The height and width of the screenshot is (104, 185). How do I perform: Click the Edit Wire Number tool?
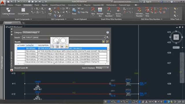click(139, 12)
